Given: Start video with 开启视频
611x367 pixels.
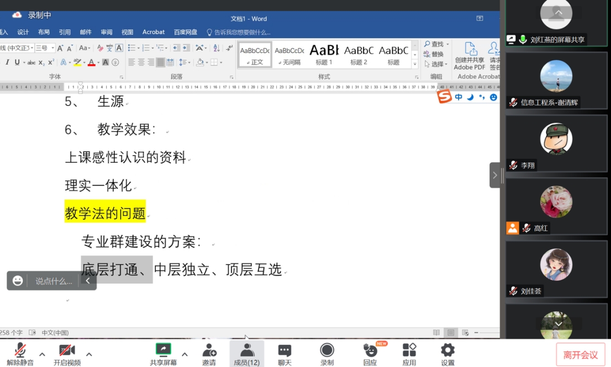Looking at the screenshot, I should click(x=67, y=354).
